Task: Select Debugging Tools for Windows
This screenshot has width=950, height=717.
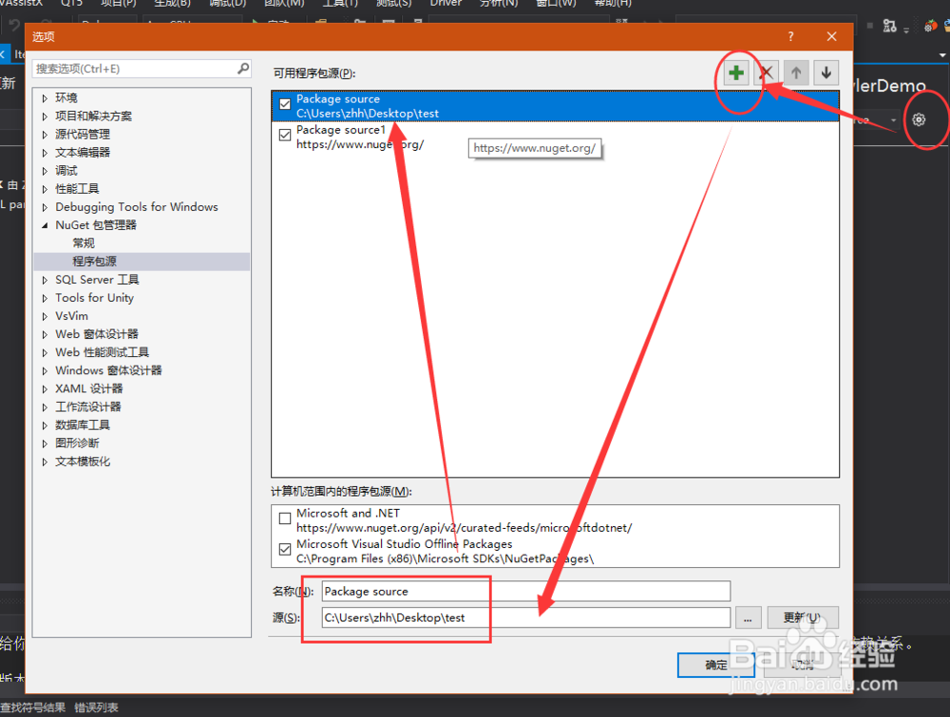Action: click(x=136, y=207)
